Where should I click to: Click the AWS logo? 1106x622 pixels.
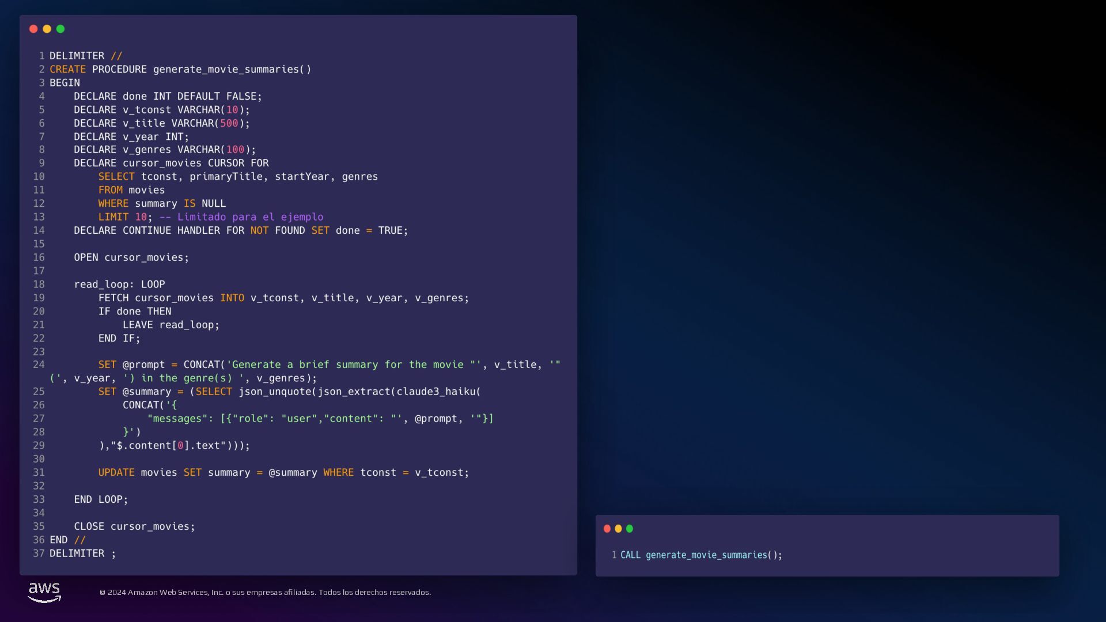[44, 592]
